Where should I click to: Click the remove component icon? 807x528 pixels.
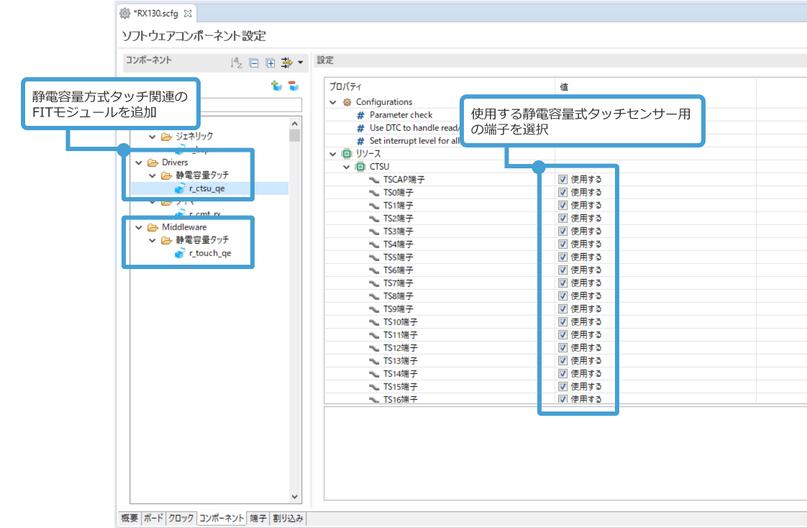click(x=293, y=86)
